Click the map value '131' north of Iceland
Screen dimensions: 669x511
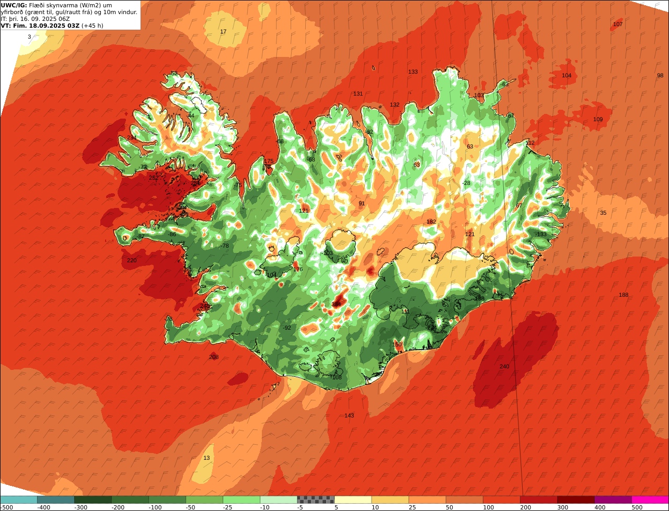[358, 94]
